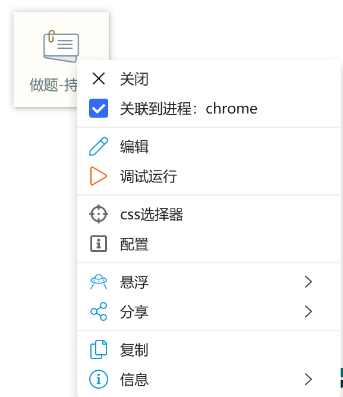343x397 pixels.
Task: Click the UFO hover icon
Action: pos(99,282)
